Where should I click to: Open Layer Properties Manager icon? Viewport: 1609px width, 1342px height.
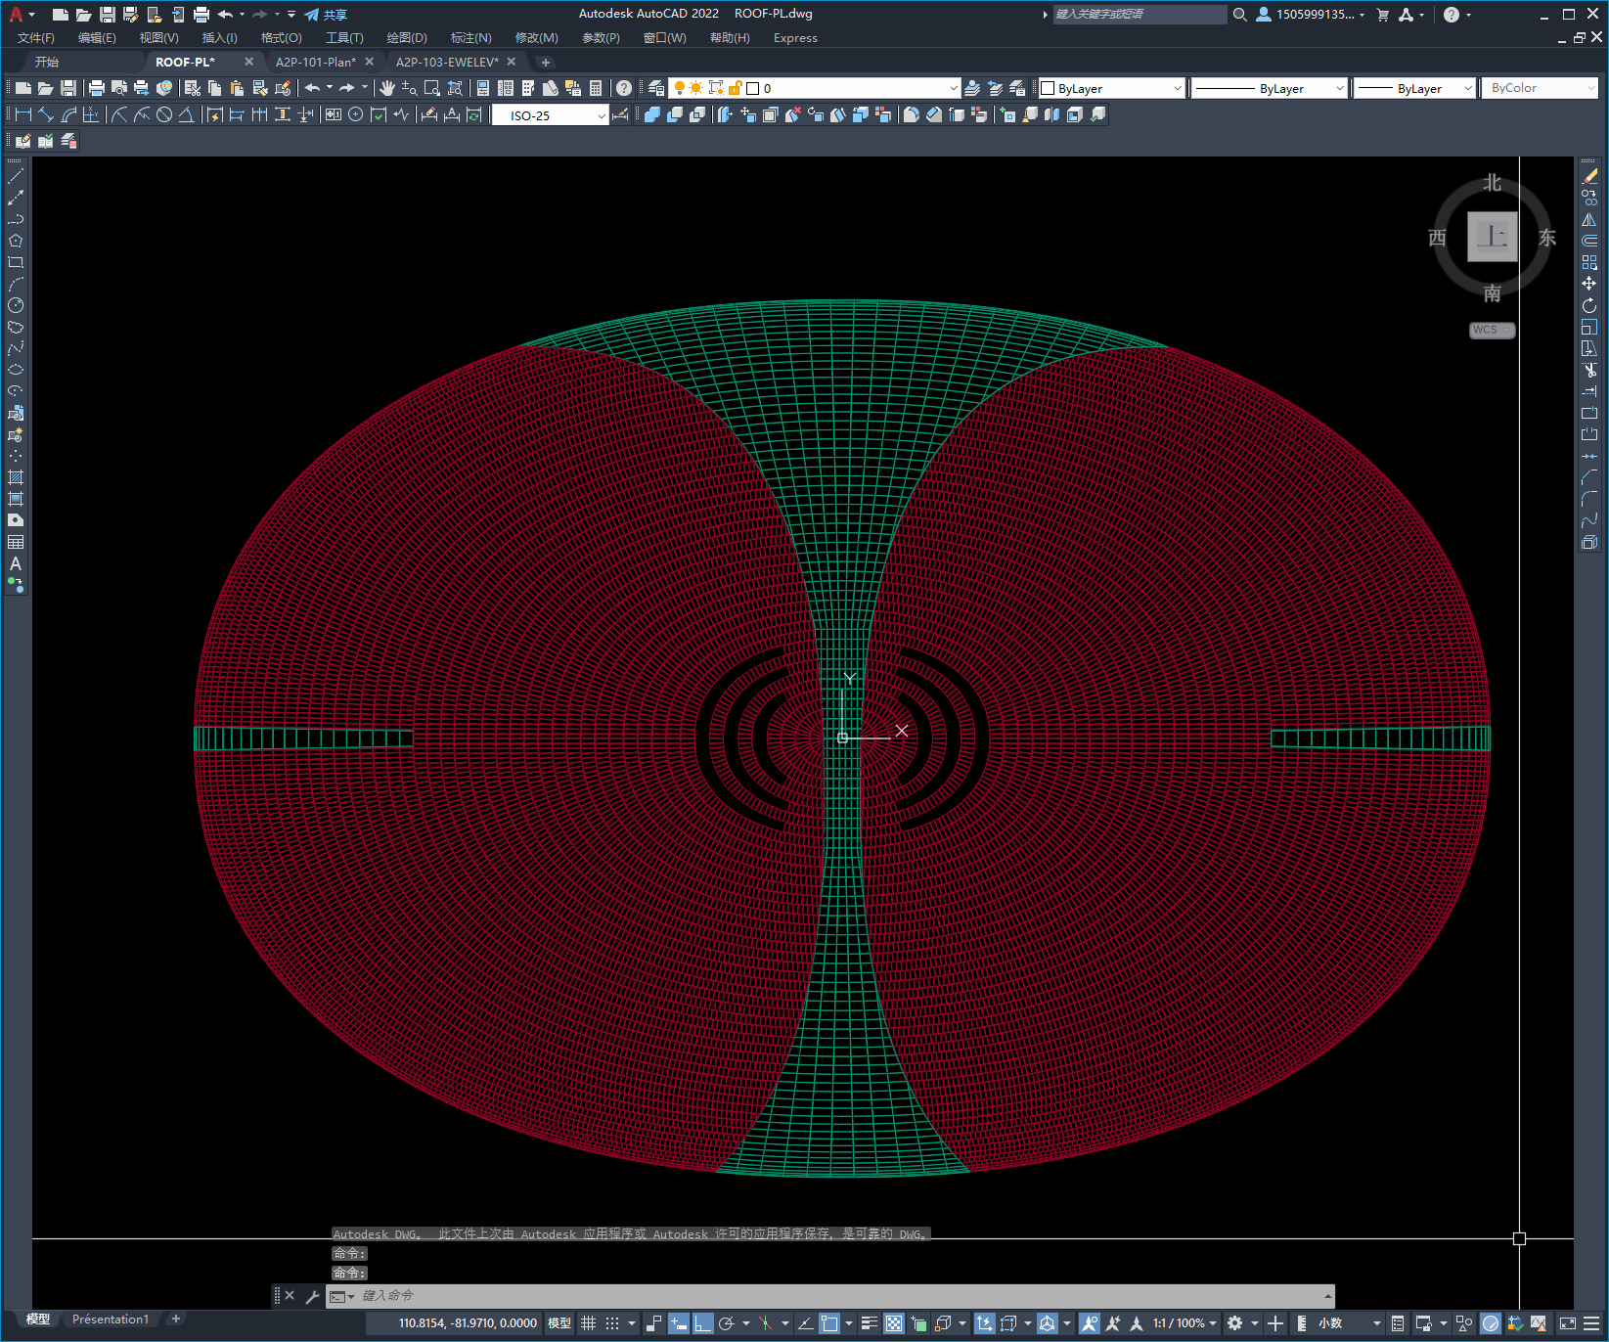[x=656, y=88]
